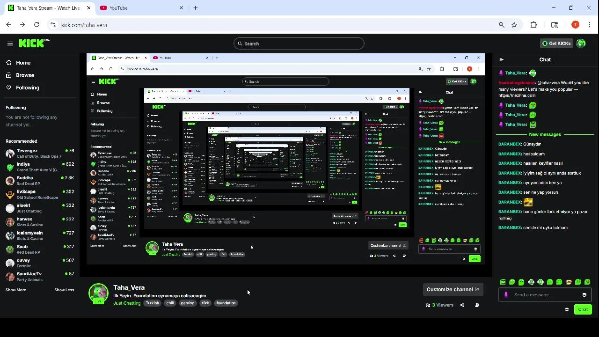The width and height of the screenshot is (599, 337).
Task: Open Buddha channel avatar in Recommended
Action: [10, 181]
